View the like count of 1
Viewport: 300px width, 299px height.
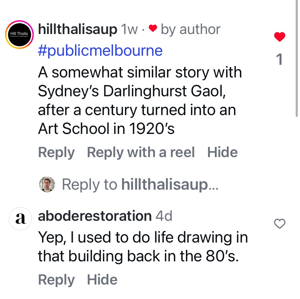[279, 60]
